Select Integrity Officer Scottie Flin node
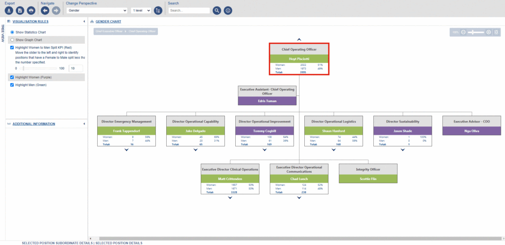Screen dimensions: 505x245 (x=368, y=173)
